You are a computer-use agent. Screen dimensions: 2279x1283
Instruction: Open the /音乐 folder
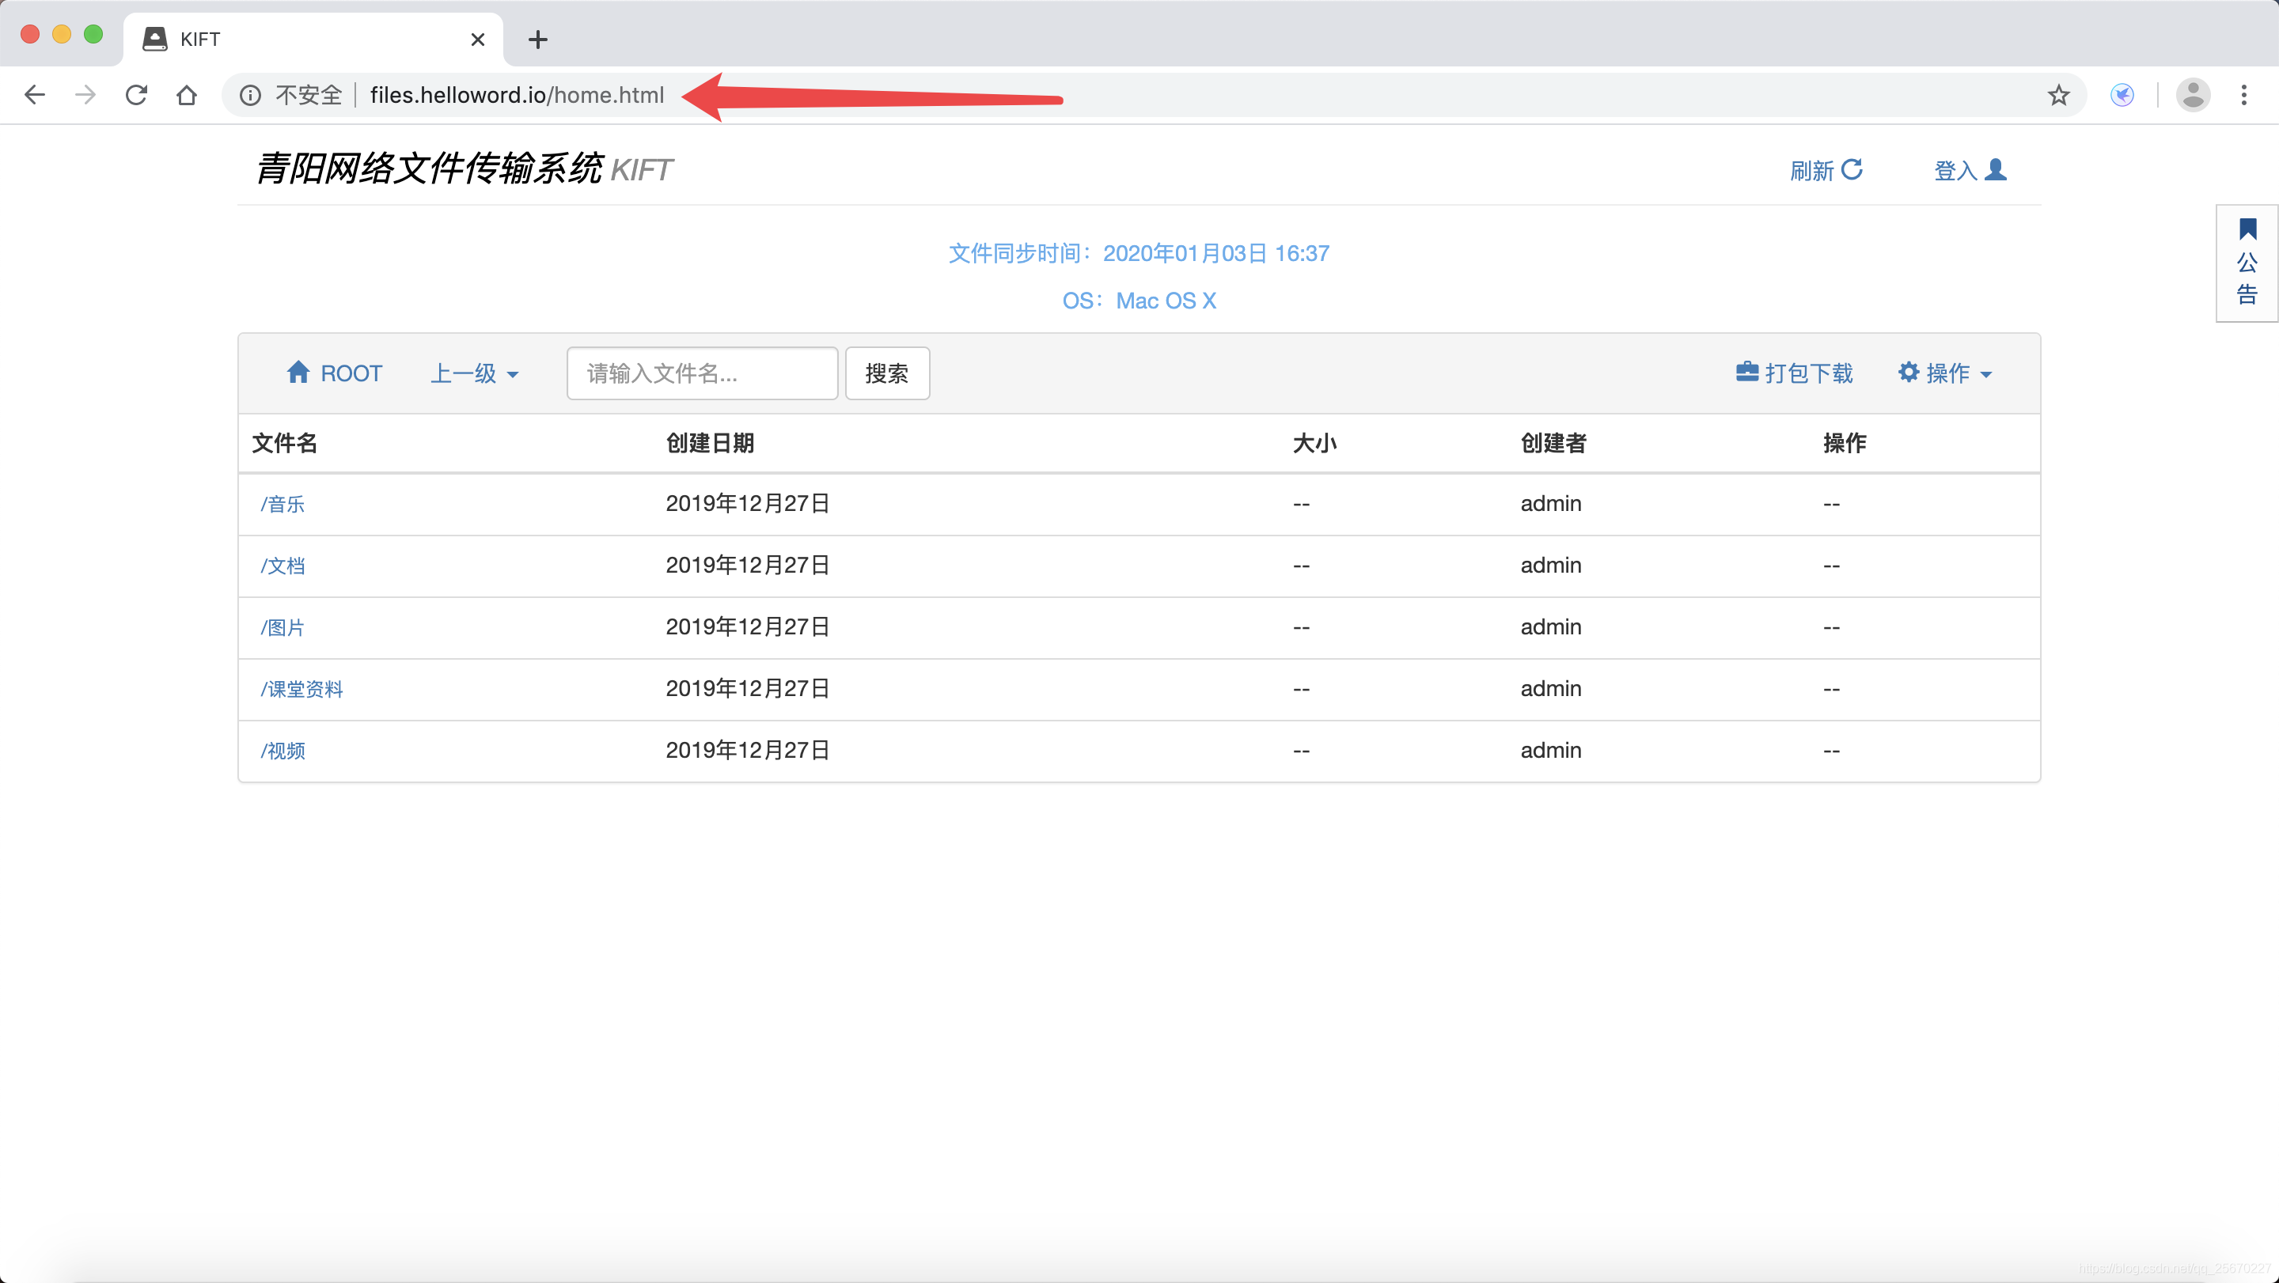click(283, 503)
